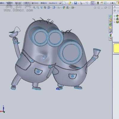Open the File Explorer folder tab

[x=110, y=28]
